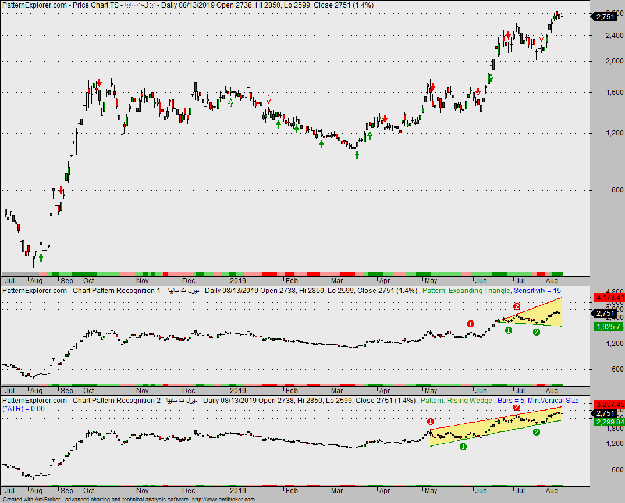Click the hollow red arrow in early June 2019

[478, 92]
